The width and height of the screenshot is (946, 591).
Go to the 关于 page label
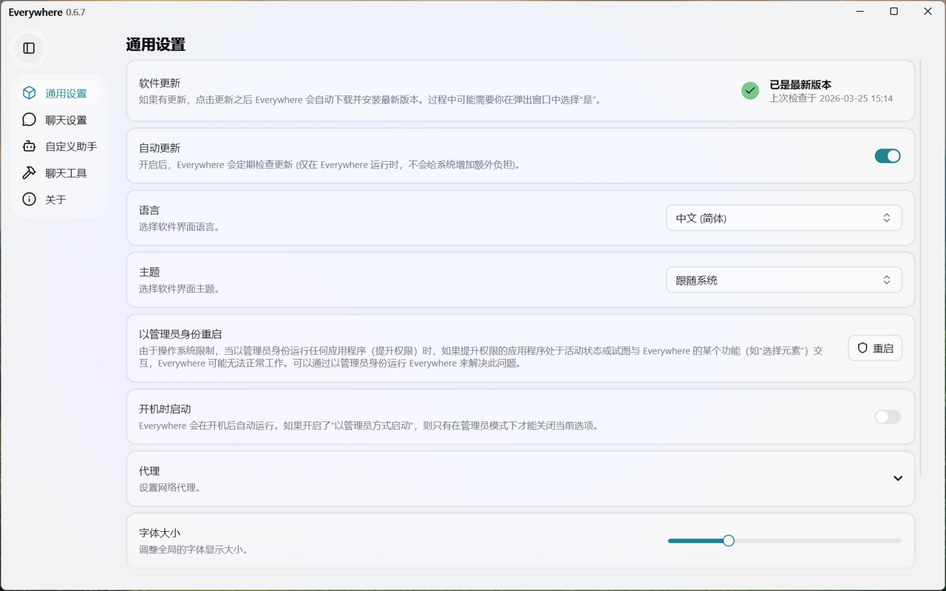[x=55, y=200]
